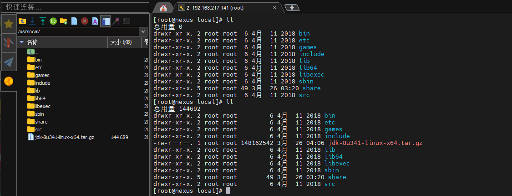Click the 148162542 file size in terminal
Image resolution: width=512 pixels, height=196 pixels.
[x=257, y=143]
